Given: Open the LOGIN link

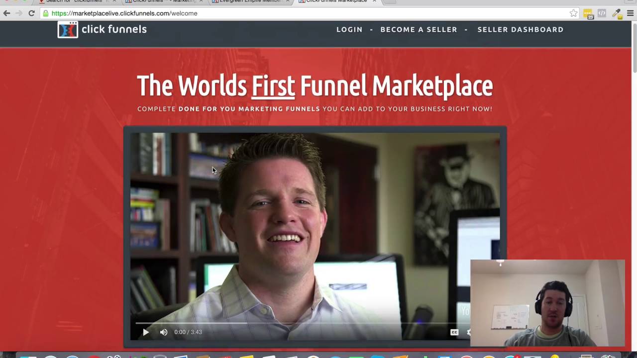Looking at the screenshot, I should coord(349,29).
